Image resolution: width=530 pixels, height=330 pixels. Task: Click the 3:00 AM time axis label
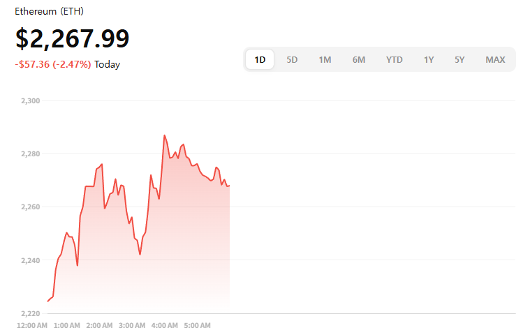pos(131,325)
